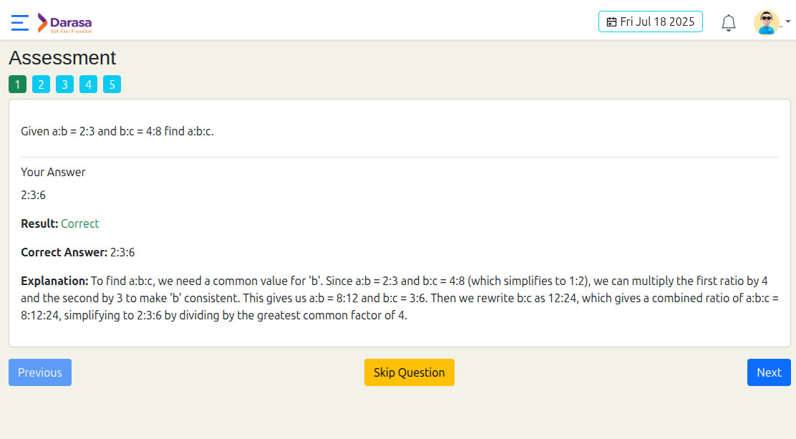This screenshot has width=796, height=439.
Task: Skip this question
Action: pyautogui.click(x=409, y=372)
